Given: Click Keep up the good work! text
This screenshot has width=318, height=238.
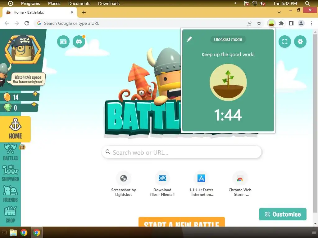Looking at the screenshot, I should (x=228, y=55).
